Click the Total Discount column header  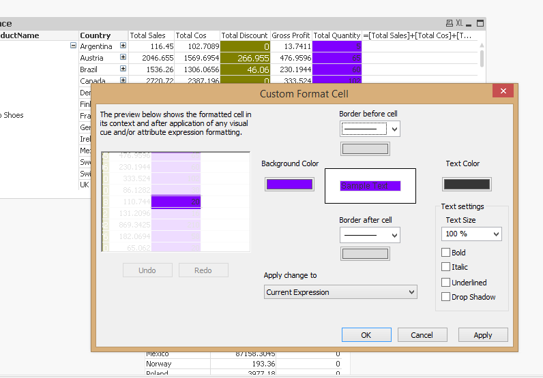(244, 35)
